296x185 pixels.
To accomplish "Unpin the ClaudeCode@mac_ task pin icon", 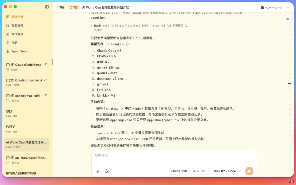I will tap(45, 64).
